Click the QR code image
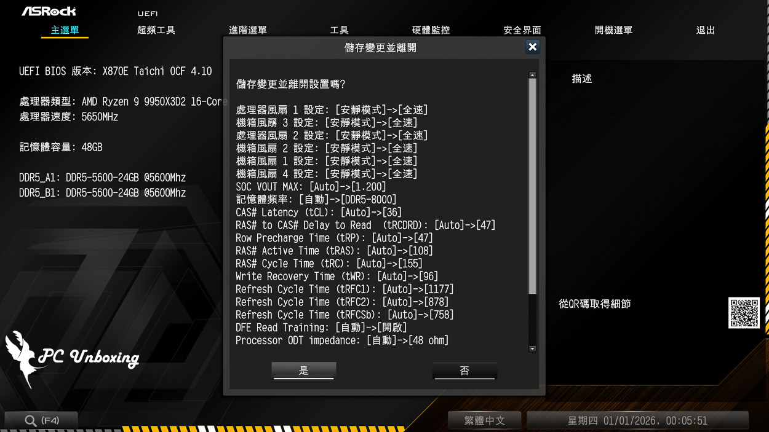 (x=744, y=313)
